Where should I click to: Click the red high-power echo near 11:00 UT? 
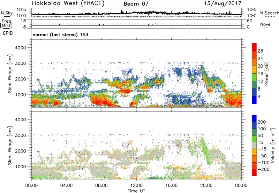click(126, 91)
